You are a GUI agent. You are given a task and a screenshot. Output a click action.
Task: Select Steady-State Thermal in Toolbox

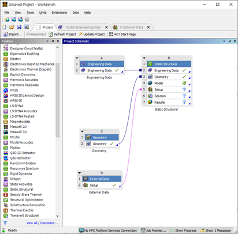[26, 195]
